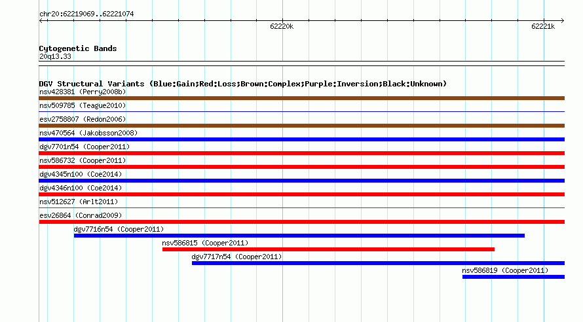This screenshot has height=322, width=583.
Task: Click the ruler's right arrow end
Action: [562, 20]
